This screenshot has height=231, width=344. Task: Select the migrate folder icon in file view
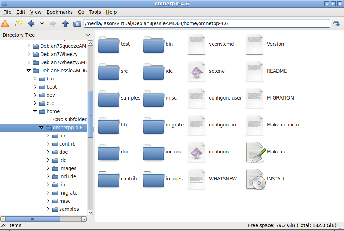point(154,125)
